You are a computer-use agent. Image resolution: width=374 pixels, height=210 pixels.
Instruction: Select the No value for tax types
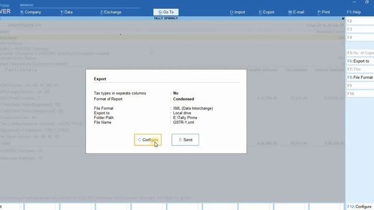[176, 93]
